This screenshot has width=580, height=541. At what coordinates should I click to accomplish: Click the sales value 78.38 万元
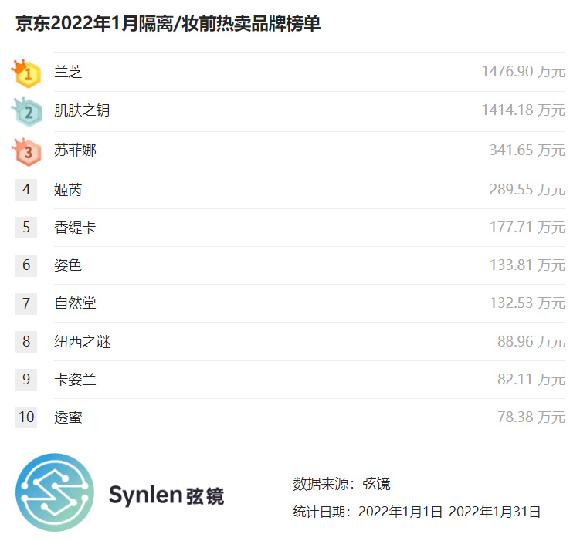tap(531, 418)
